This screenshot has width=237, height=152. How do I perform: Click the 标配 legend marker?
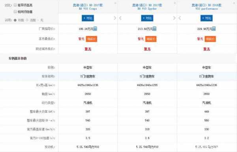pyautogui.click(x=15, y=20)
